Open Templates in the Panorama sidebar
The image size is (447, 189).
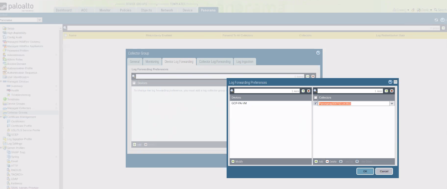tap(13, 99)
